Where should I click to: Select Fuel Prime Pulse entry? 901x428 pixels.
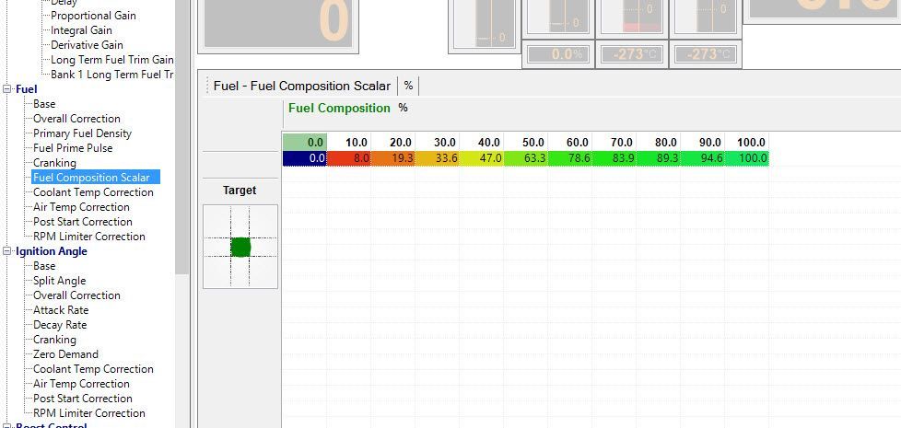pos(73,148)
